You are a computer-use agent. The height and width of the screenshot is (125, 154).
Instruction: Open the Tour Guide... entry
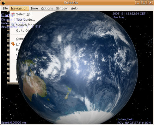(25, 19)
